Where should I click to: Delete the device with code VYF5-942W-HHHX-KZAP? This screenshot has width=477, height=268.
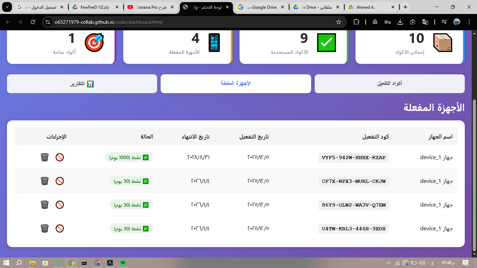click(x=45, y=157)
